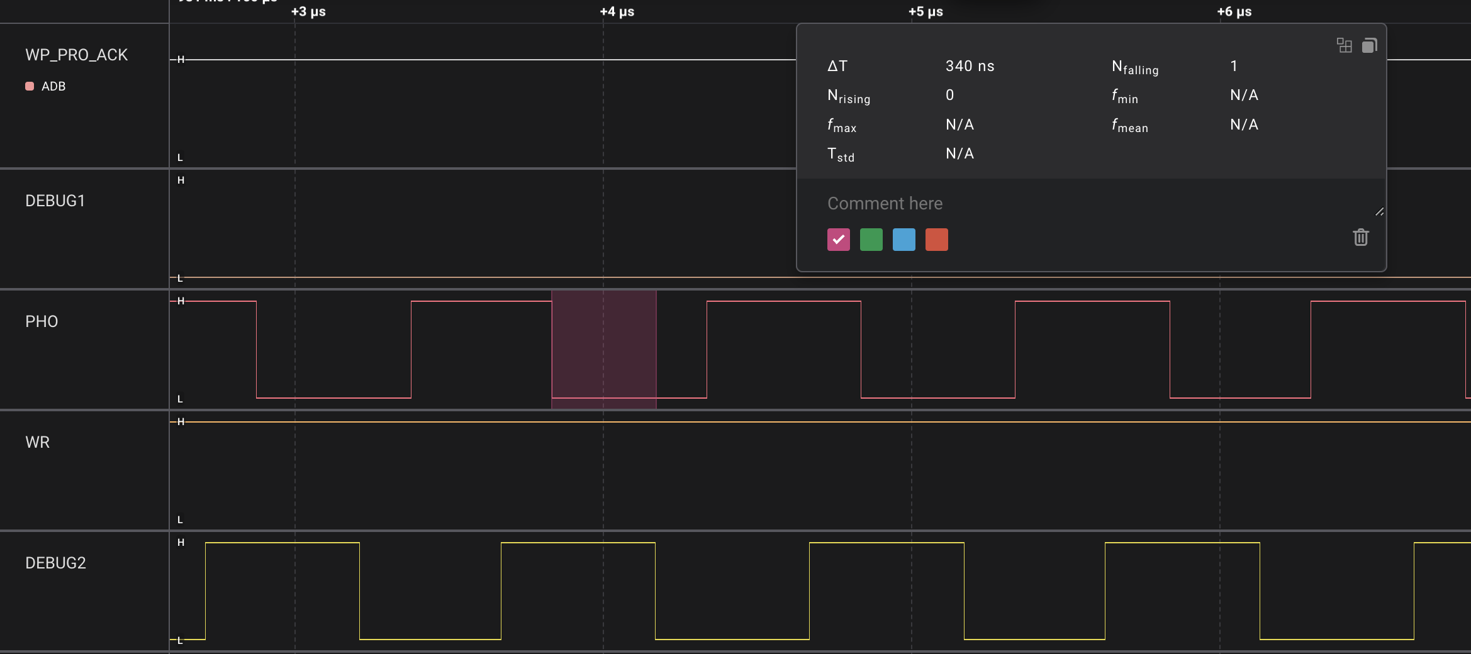
Task: Click the comment box resize handle icon
Action: point(1379,211)
